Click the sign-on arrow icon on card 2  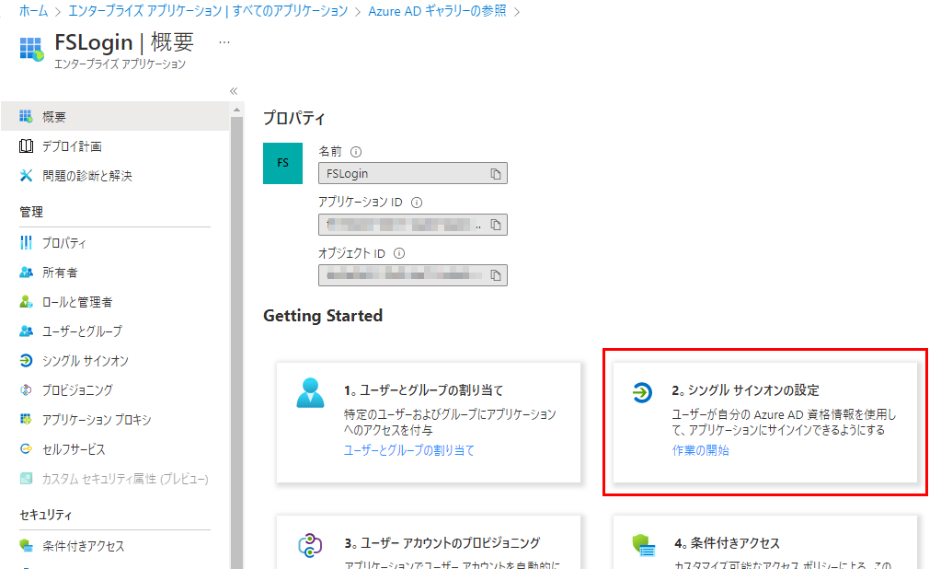[642, 393]
